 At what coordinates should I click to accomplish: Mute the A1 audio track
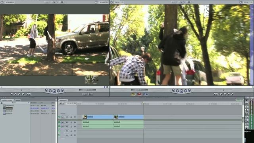click(x=59, y=122)
